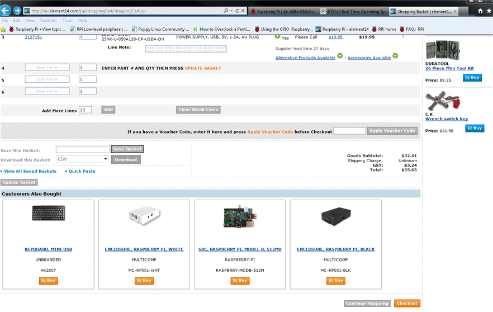The image size is (493, 312).
Task: Click the Save Basket button
Action: (127, 149)
